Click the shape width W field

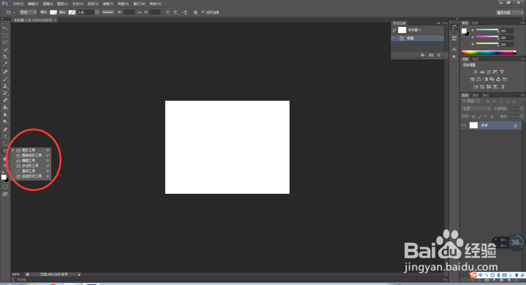point(129,13)
